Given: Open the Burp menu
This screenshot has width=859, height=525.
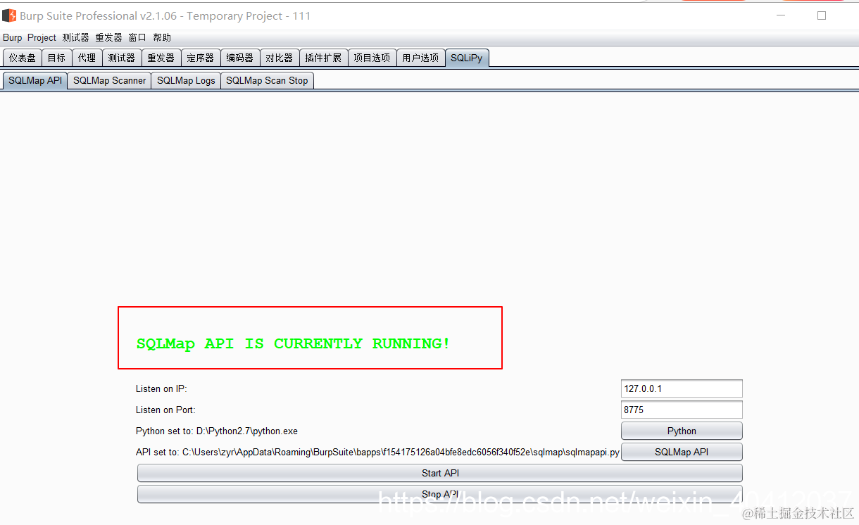Looking at the screenshot, I should tap(13, 37).
